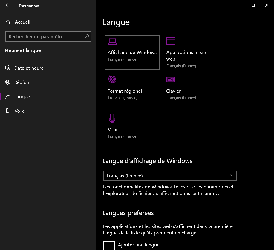Focus the Rechercher un paramètre search field
This screenshot has height=250, width=274.
(48, 36)
